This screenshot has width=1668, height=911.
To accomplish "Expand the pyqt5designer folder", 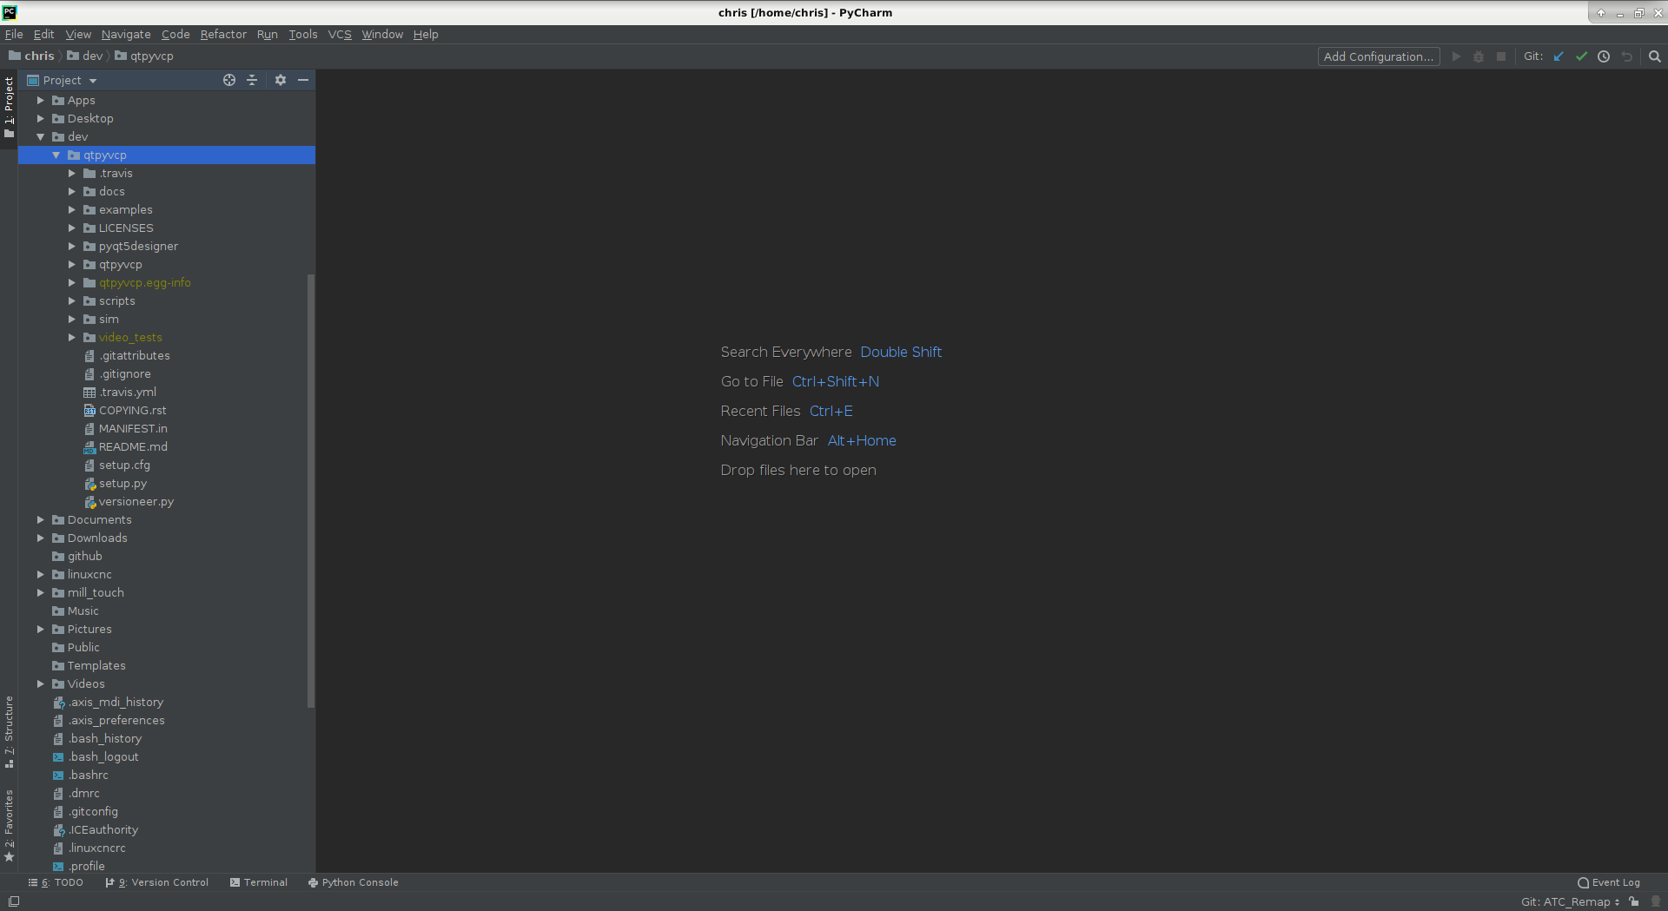I will [71, 247].
